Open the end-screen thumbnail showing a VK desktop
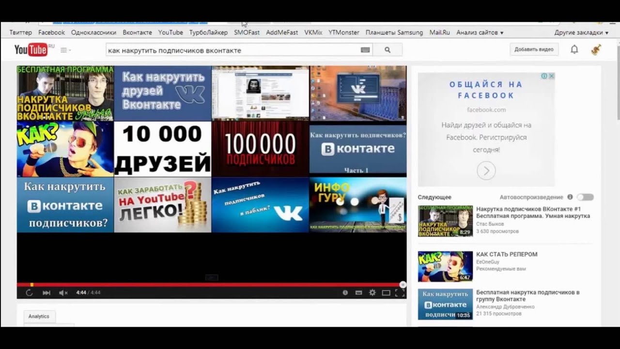Image resolution: width=620 pixels, height=349 pixels. 358,93
